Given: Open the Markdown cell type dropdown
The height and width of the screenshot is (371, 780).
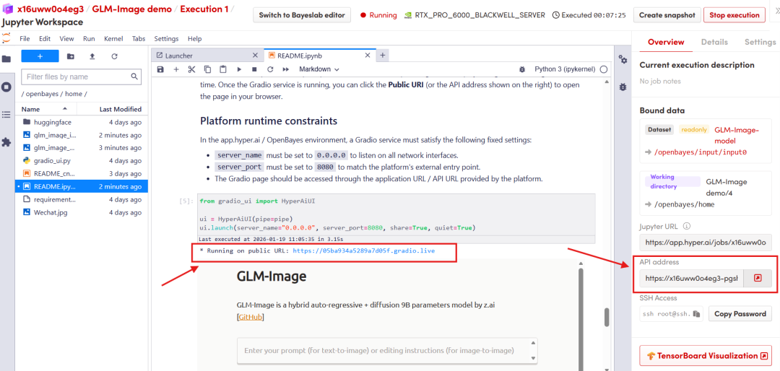Looking at the screenshot, I should [x=319, y=69].
